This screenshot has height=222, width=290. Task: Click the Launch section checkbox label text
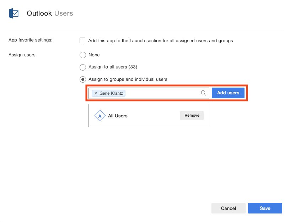point(161,41)
